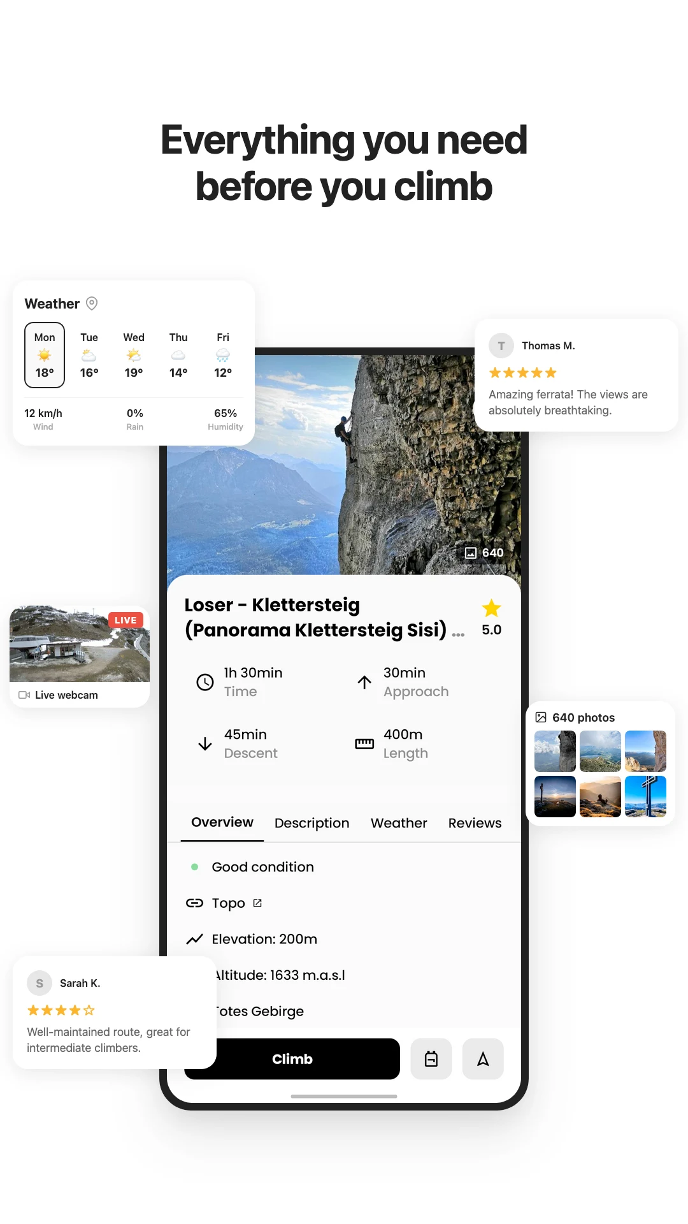Click the chain link icon beside Topo
688x1224 pixels.
coord(194,903)
